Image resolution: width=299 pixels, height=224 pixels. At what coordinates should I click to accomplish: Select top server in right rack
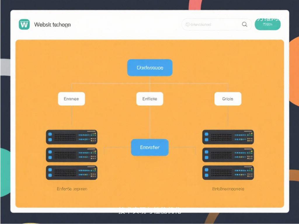[228, 137]
